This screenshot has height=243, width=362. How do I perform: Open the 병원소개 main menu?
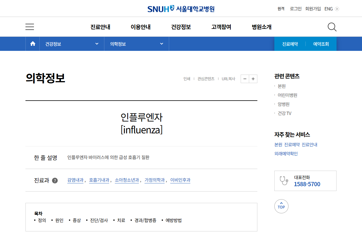(x=262, y=27)
